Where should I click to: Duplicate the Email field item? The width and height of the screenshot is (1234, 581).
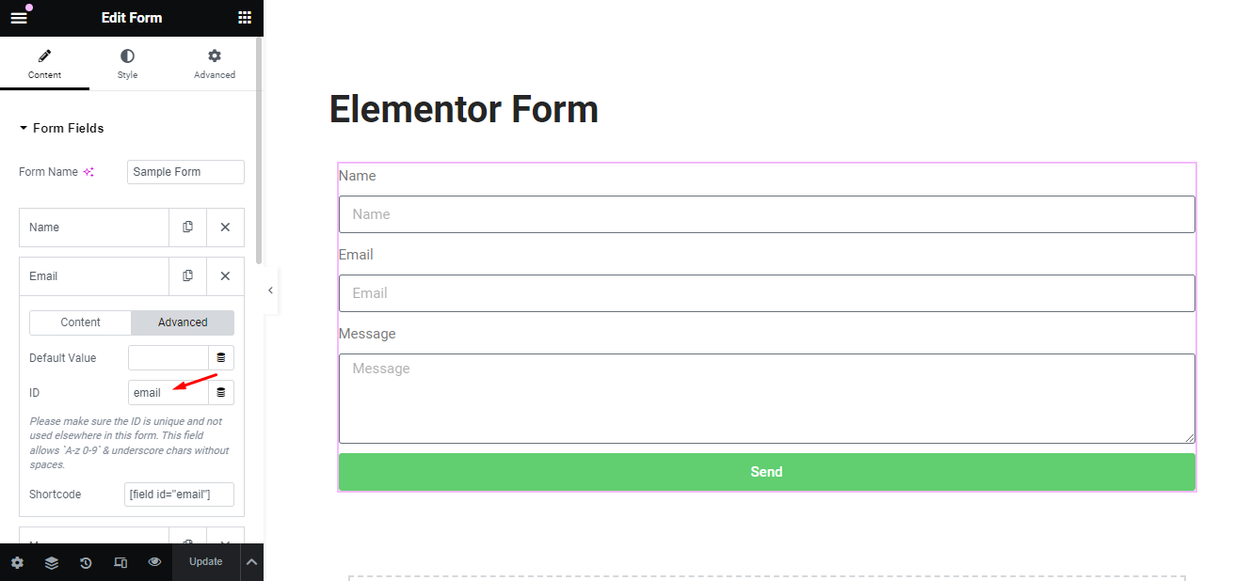click(x=188, y=276)
